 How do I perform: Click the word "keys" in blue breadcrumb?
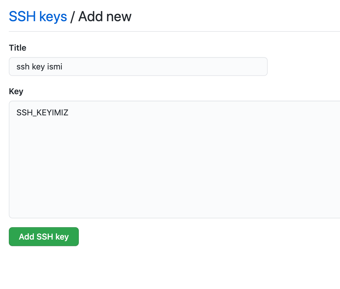pyautogui.click(x=53, y=16)
